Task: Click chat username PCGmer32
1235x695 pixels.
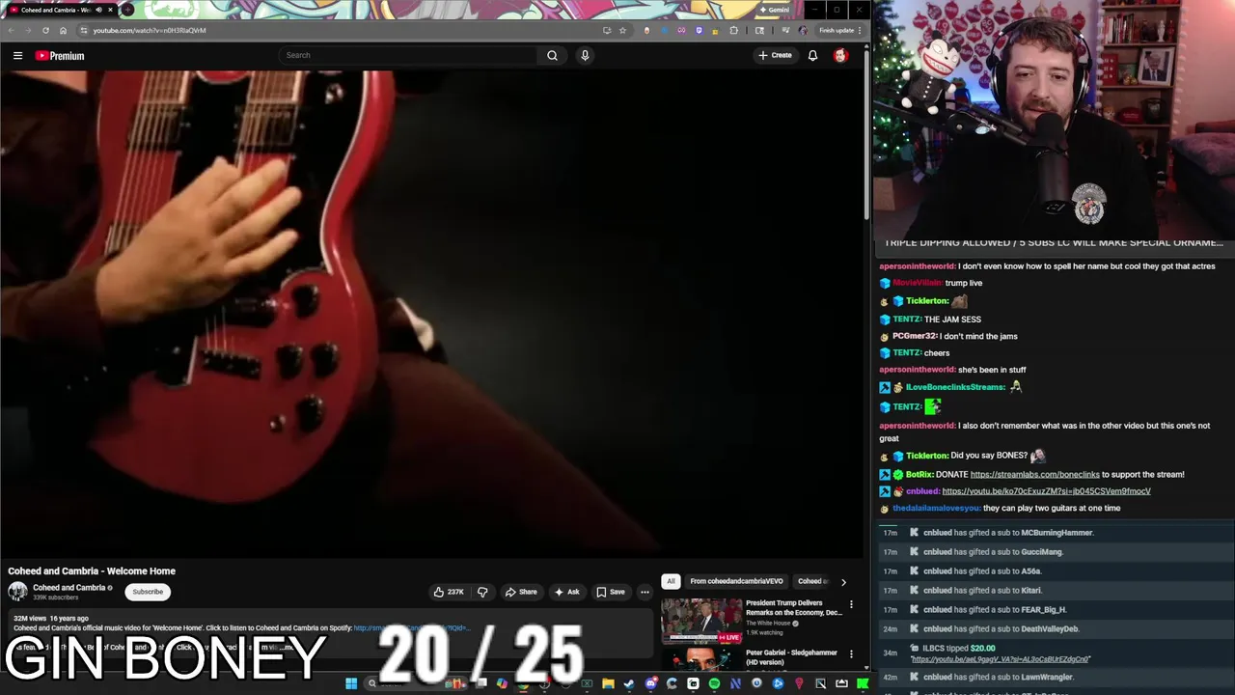Action: (x=915, y=336)
